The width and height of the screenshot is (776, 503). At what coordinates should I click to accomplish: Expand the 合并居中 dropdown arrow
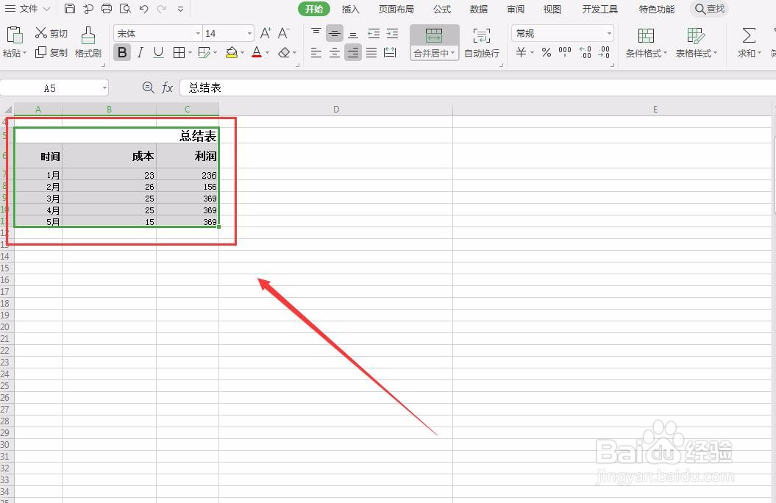(453, 52)
